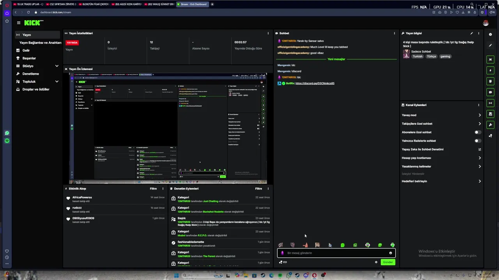Expand the Stüdyo submenu chevron

click(x=57, y=66)
